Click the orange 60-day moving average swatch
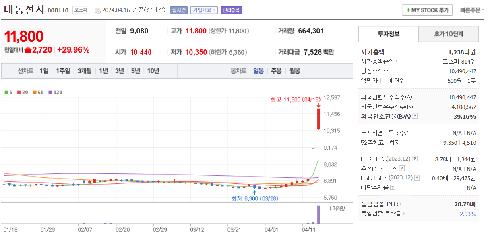488x243 pixels. tap(34, 92)
